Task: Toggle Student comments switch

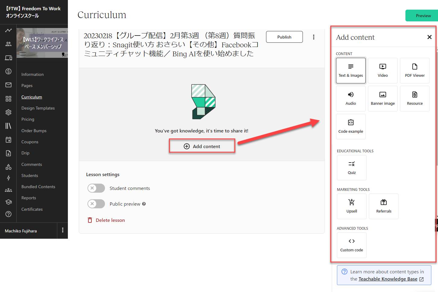Action: (x=96, y=188)
